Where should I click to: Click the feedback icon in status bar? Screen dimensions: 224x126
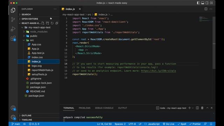(205, 124)
